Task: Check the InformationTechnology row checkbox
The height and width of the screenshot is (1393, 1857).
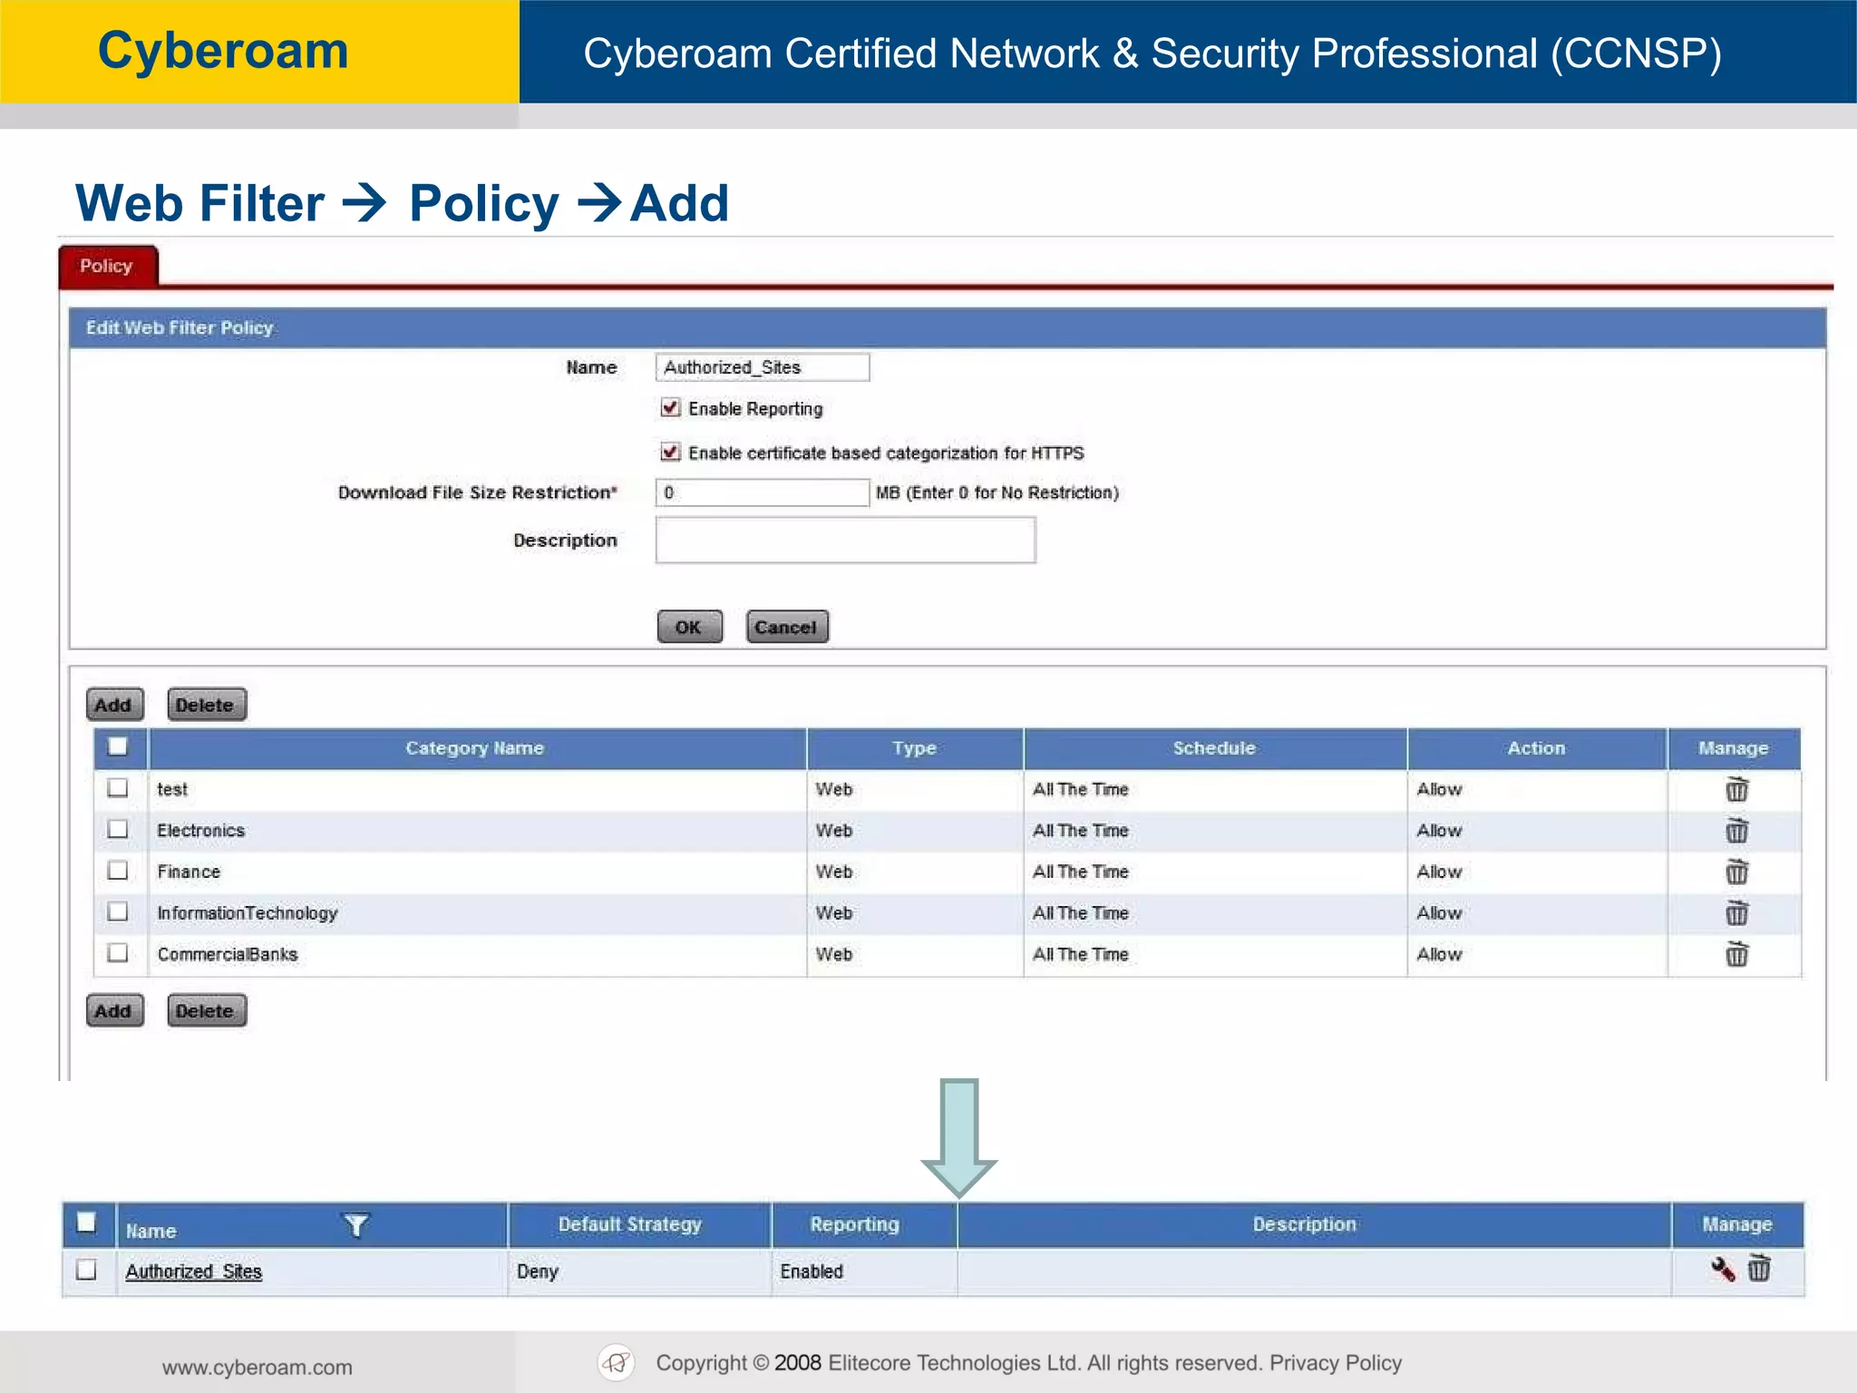Action: [118, 911]
